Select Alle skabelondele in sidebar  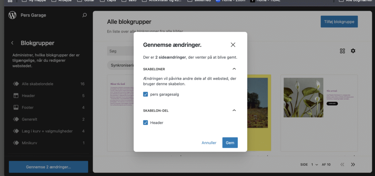pos(37,84)
